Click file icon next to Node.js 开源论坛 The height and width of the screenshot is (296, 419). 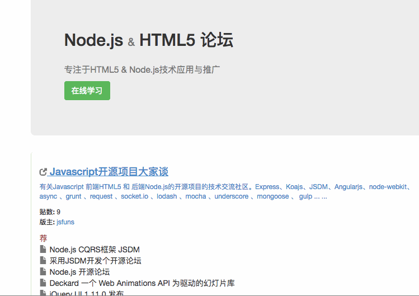pyautogui.click(x=43, y=272)
